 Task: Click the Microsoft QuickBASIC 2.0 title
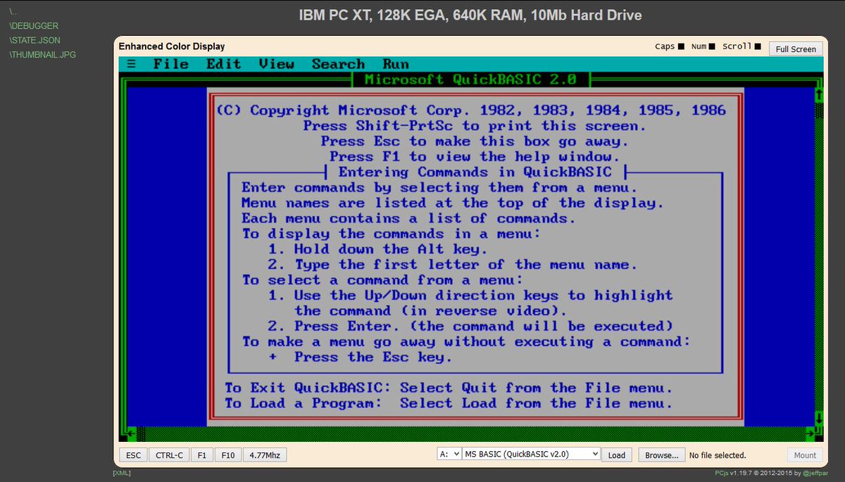[x=470, y=80]
